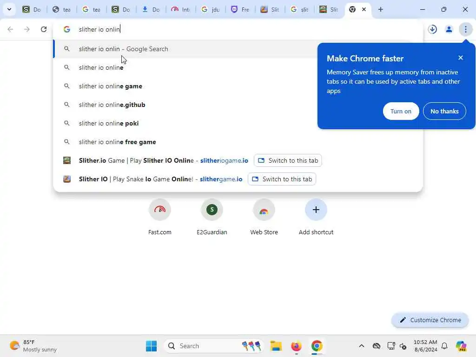
Task: Select 'slither io onlin - Google Search' suggestion
Action: pos(185,49)
